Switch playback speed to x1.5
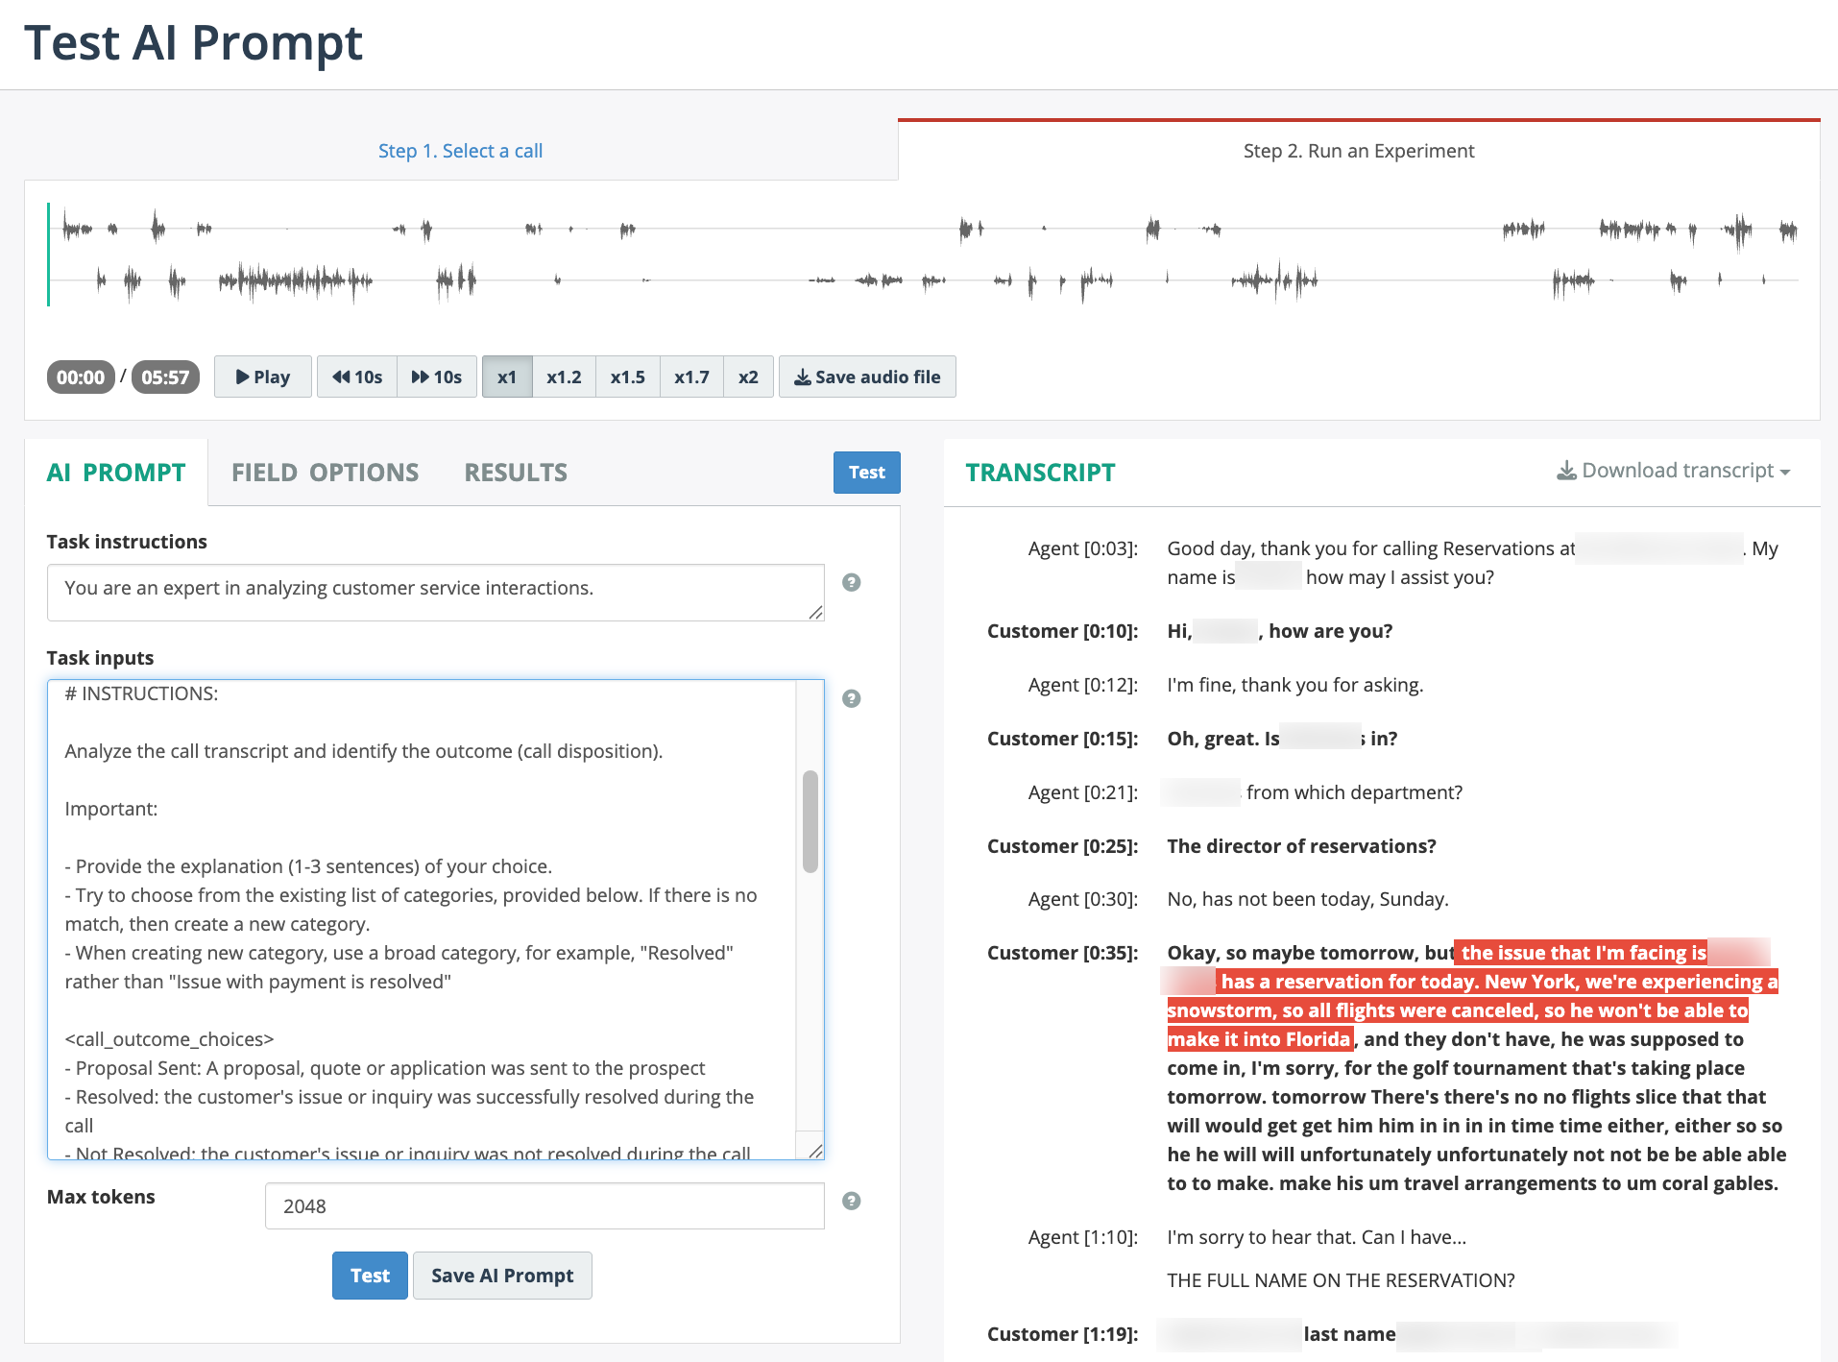 click(627, 377)
